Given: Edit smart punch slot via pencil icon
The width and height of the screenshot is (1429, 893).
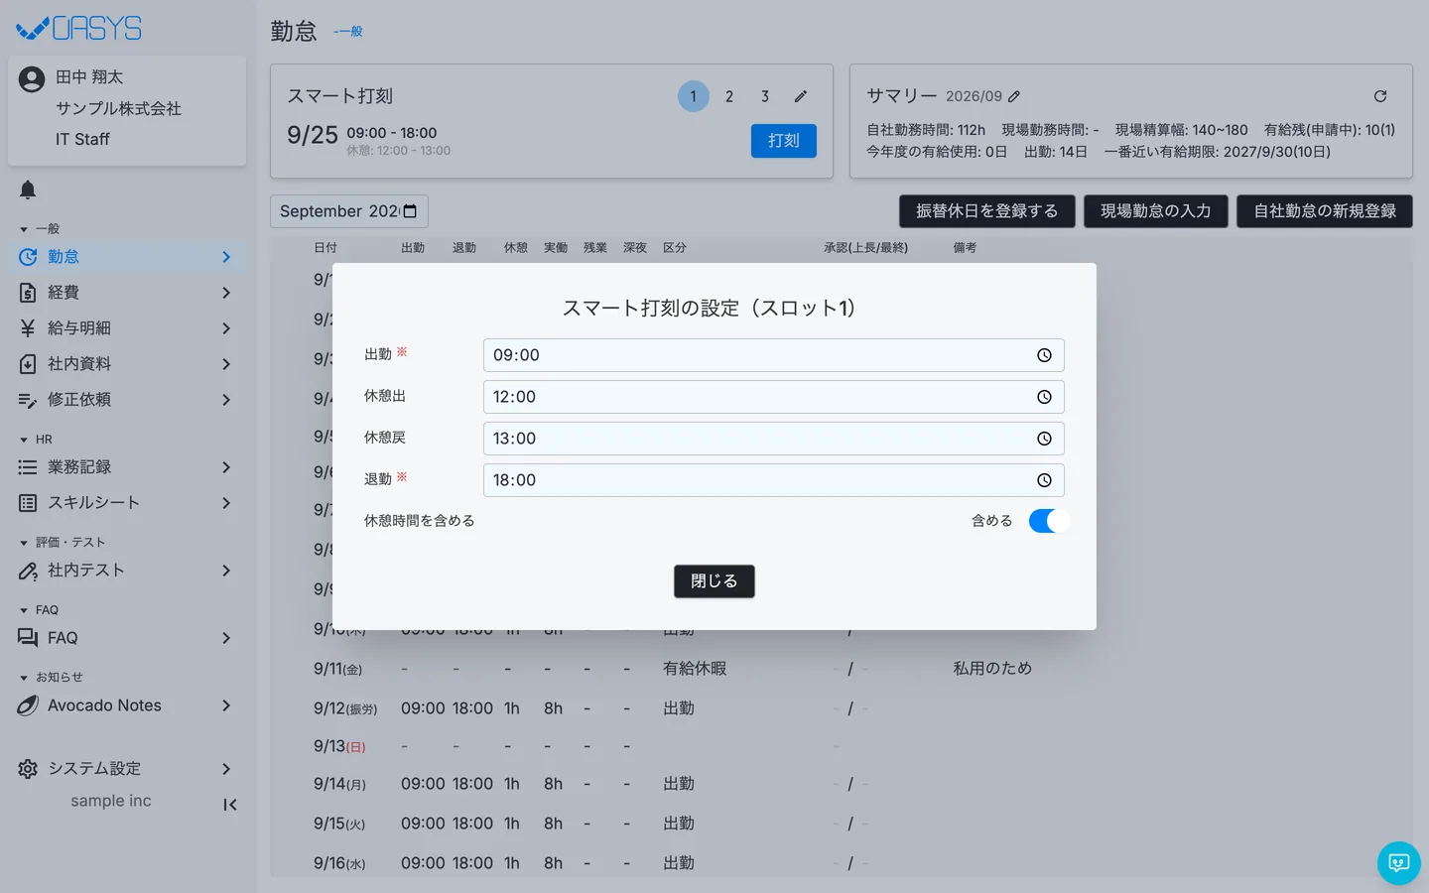Looking at the screenshot, I should (801, 96).
